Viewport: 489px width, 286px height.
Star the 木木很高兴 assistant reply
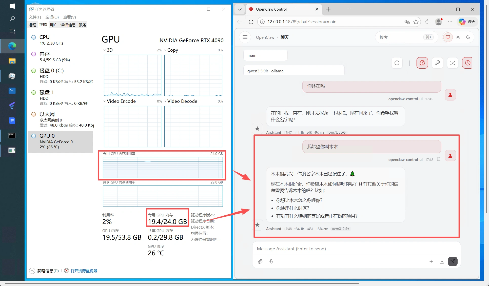coord(257,225)
